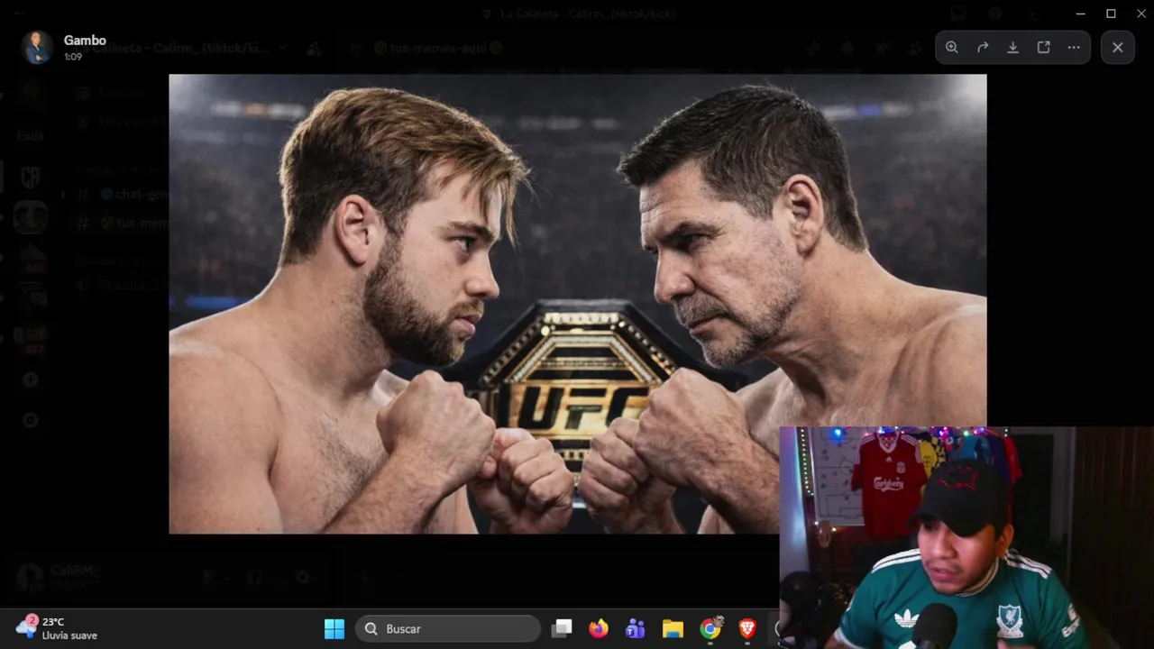Open the image in browser
The image size is (1154, 649).
(1044, 48)
